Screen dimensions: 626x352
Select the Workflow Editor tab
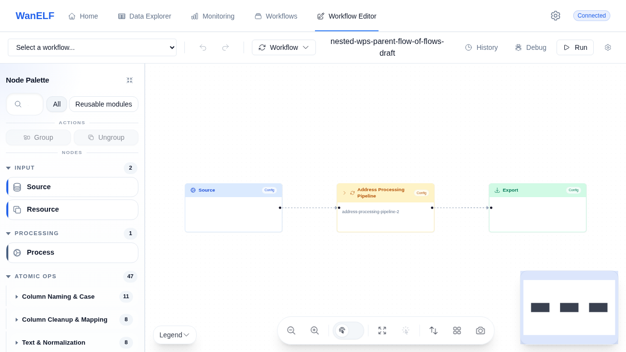coord(347,16)
